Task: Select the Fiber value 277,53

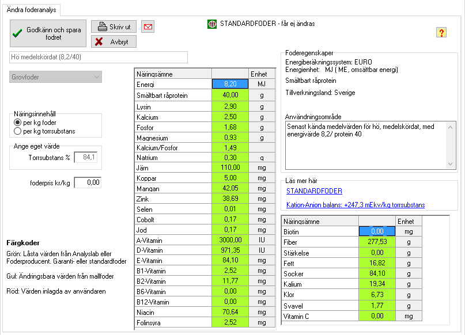Action: pos(377,242)
